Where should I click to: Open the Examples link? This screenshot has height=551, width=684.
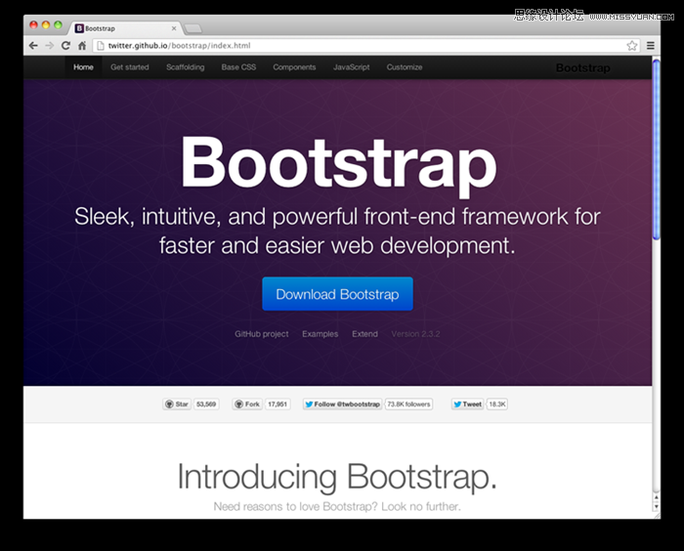tap(320, 334)
